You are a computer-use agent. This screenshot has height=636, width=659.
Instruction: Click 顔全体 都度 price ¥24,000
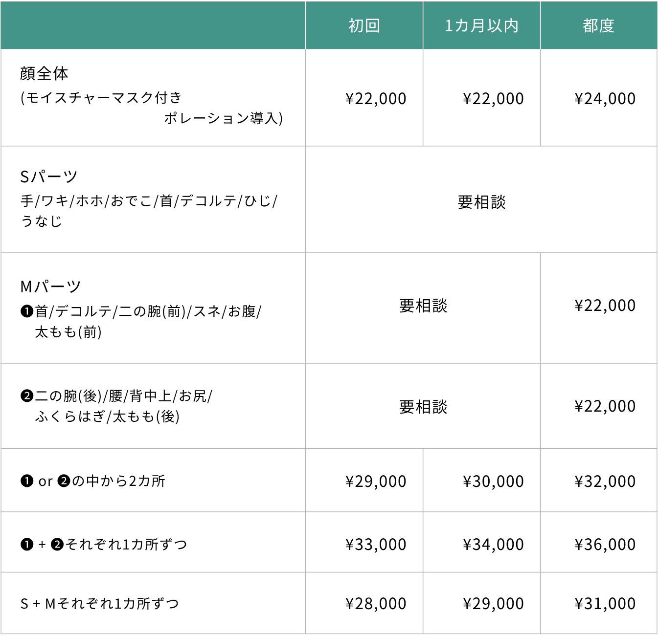[x=605, y=99]
